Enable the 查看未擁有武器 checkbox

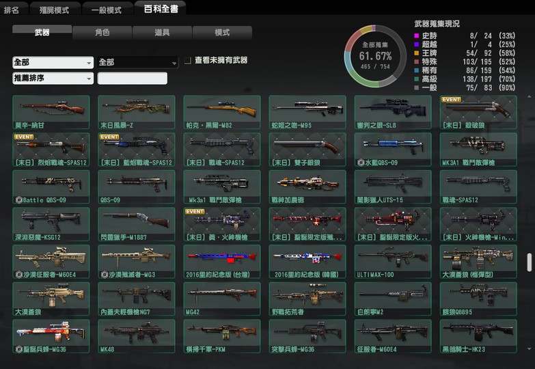pyautogui.click(x=188, y=61)
